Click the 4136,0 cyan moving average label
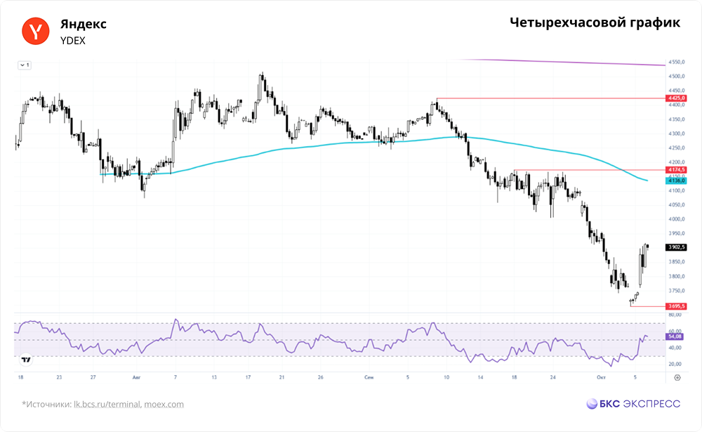Viewport: 702px width, 432px height. tap(676, 180)
